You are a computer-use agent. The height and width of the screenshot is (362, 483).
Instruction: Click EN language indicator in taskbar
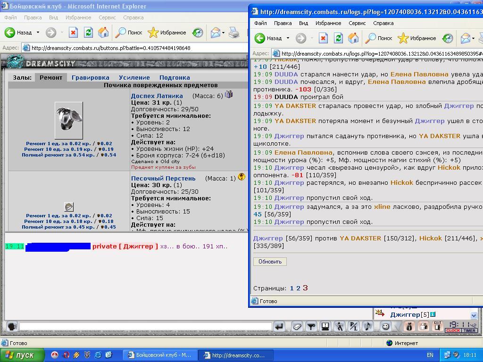pyautogui.click(x=430, y=355)
